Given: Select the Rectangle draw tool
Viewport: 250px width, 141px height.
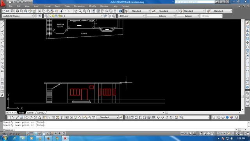Looking at the screenshot, I should (x=2, y=39).
